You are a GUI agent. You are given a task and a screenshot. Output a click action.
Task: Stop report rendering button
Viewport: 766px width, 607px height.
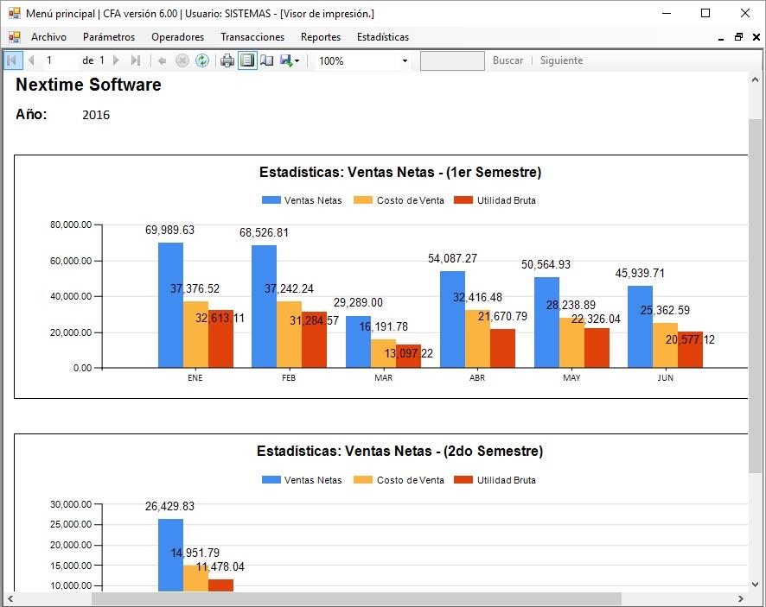(182, 60)
